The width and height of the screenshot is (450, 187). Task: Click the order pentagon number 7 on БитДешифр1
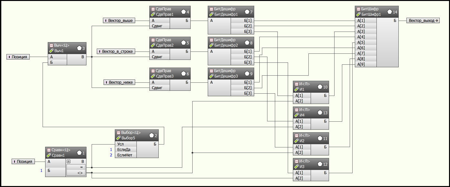(247, 12)
